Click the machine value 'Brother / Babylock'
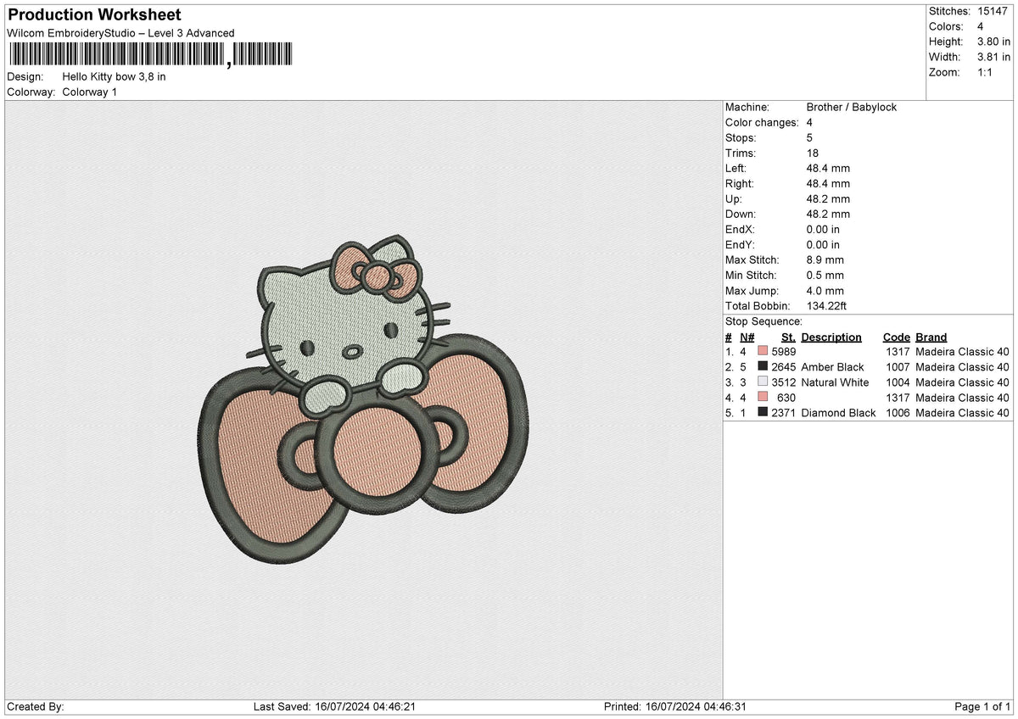 coord(851,108)
